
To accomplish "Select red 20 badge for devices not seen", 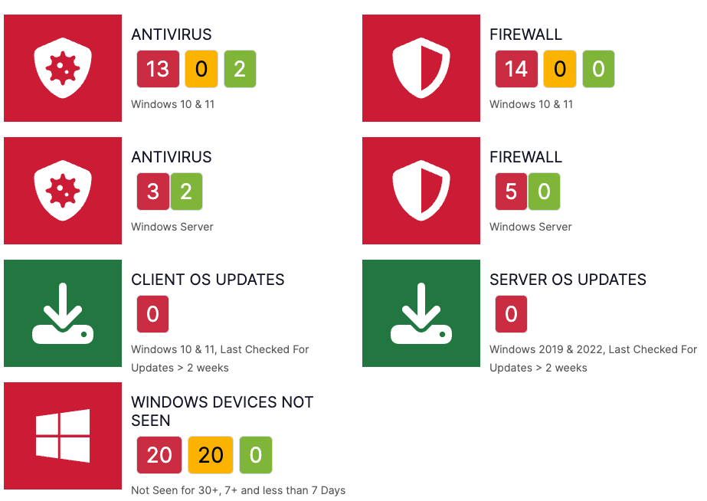I will [159, 455].
